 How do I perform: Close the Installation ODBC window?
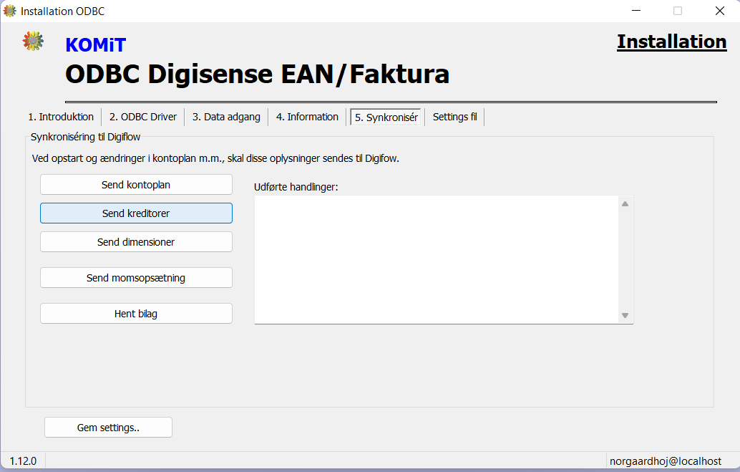point(720,11)
